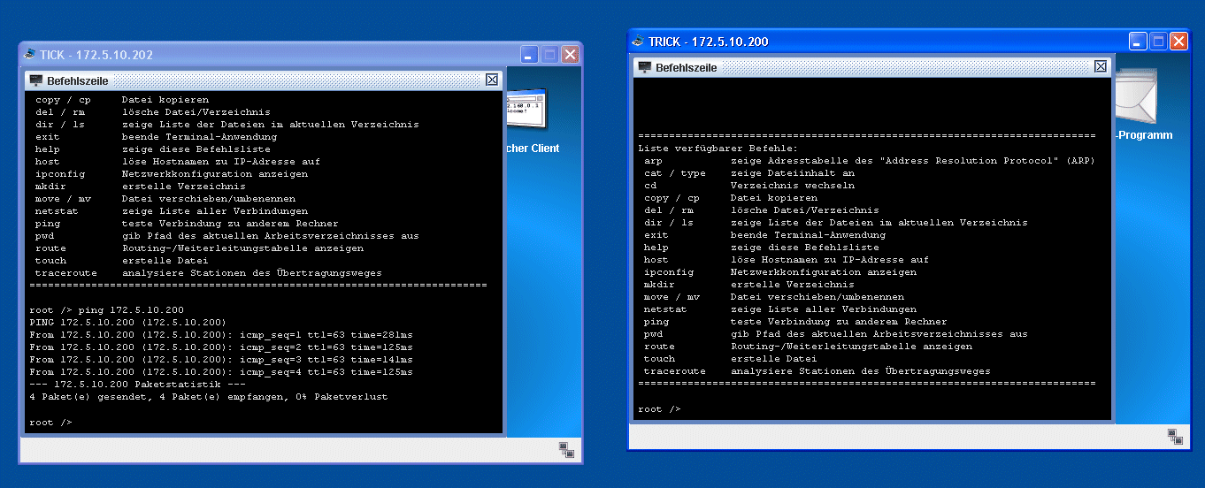Screen dimensions: 1205x488
Task: Click 'netstat' line in TICK terminal
Action: tap(172, 211)
